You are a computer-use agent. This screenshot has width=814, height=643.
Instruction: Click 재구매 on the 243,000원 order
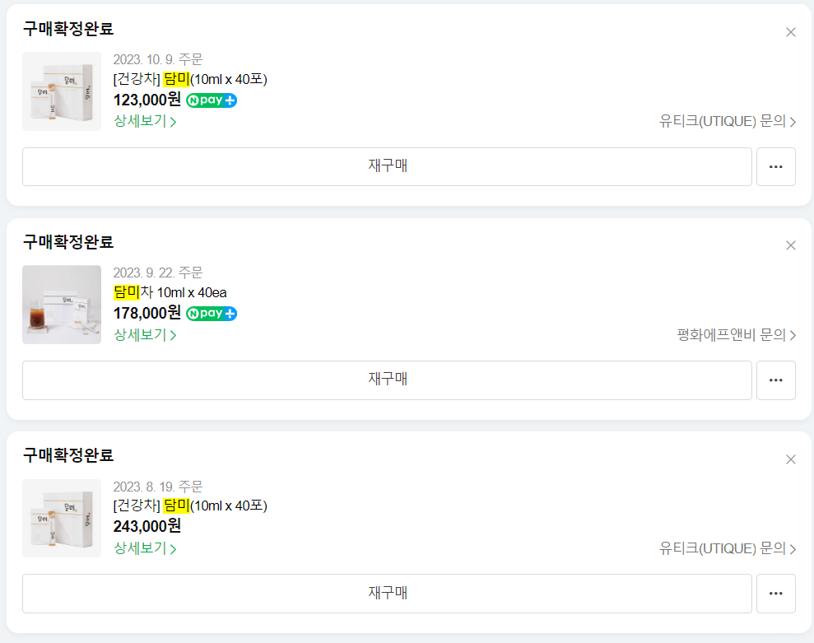pyautogui.click(x=387, y=593)
